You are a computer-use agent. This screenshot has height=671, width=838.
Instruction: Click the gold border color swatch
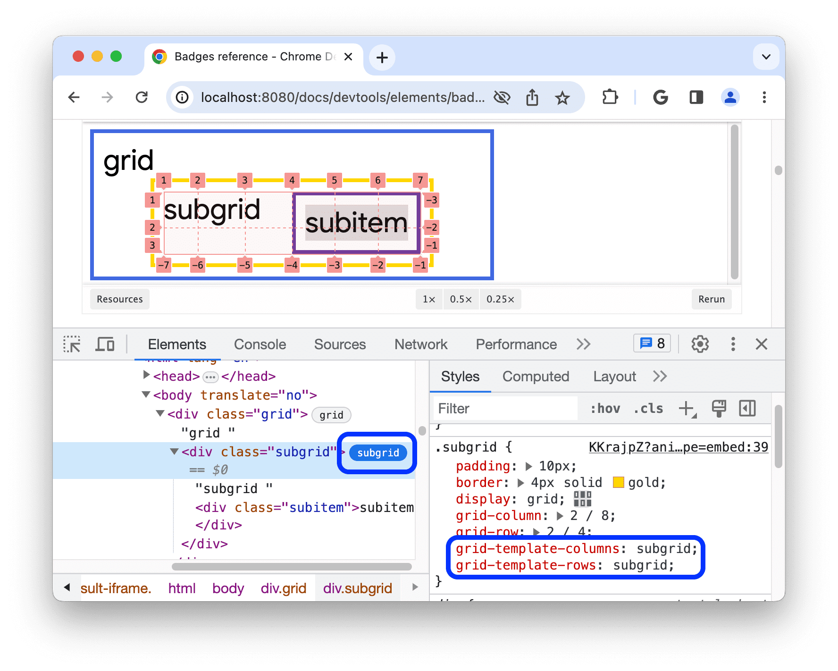619,482
